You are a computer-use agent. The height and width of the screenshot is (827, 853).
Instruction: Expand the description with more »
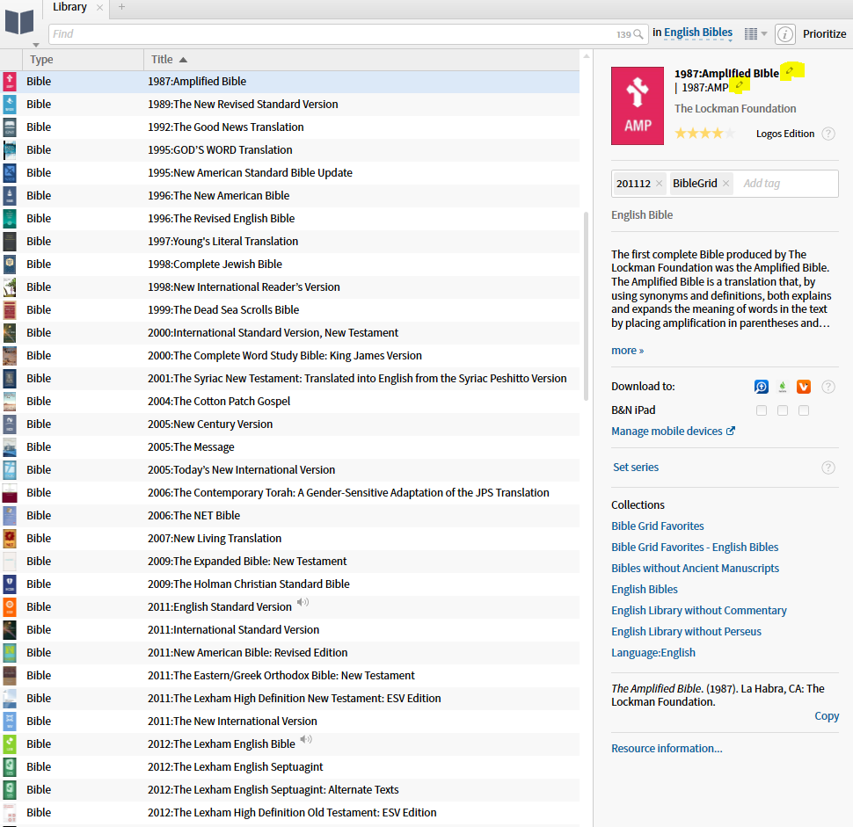[627, 350]
